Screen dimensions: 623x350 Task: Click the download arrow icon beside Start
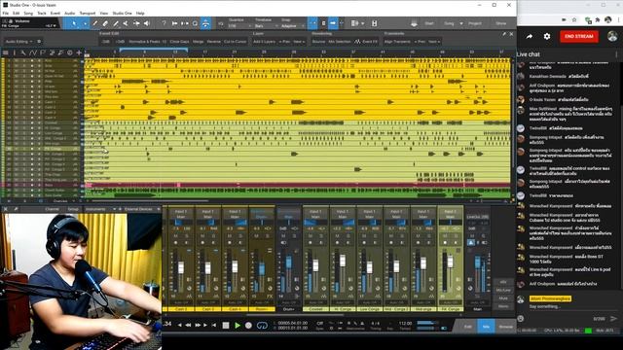coord(414,23)
